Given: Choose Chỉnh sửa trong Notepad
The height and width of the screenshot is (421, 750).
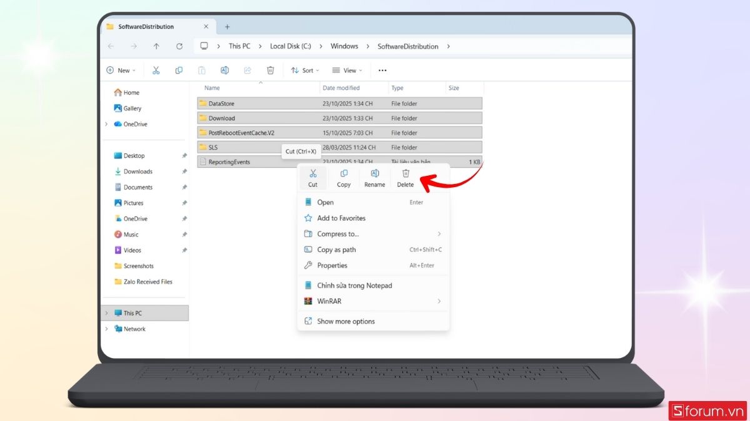Looking at the screenshot, I should pyautogui.click(x=372, y=285).
